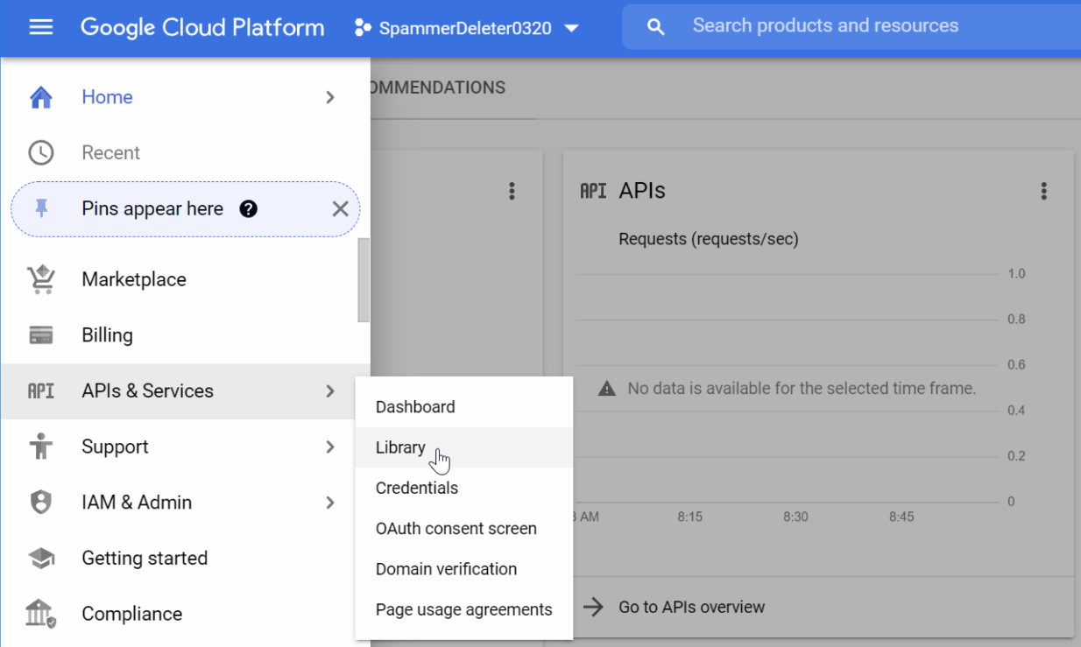Click Go to APIs overview link
The width and height of the screenshot is (1081, 647).
(x=691, y=607)
